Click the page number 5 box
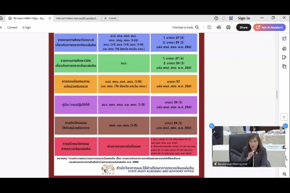This screenshot has width=290, height=193. coord(284,117)
